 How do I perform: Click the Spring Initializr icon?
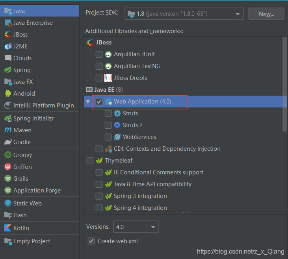pos(8,118)
